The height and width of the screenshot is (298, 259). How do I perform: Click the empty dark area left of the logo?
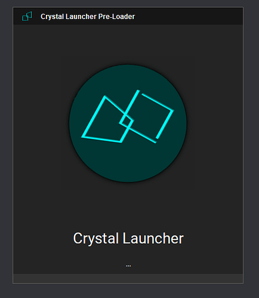coord(41,123)
